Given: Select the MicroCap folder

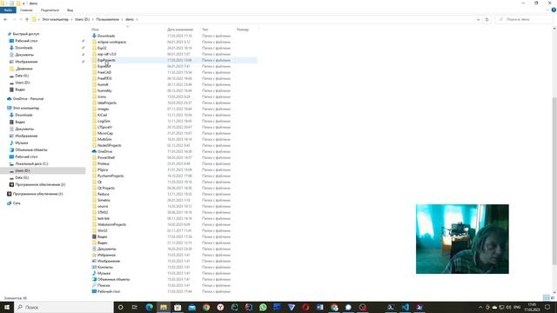Looking at the screenshot, I should pyautogui.click(x=105, y=133).
